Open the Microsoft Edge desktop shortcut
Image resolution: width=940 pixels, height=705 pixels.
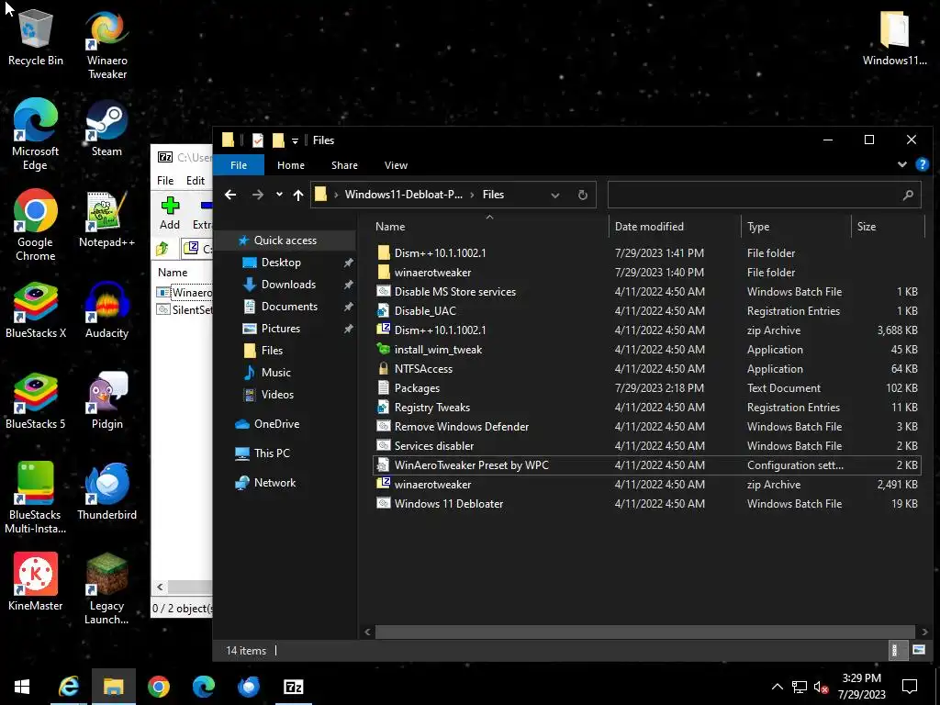pyautogui.click(x=36, y=135)
